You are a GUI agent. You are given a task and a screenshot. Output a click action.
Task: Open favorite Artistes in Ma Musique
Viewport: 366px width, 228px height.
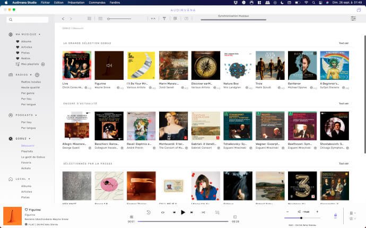pyautogui.click(x=24, y=47)
